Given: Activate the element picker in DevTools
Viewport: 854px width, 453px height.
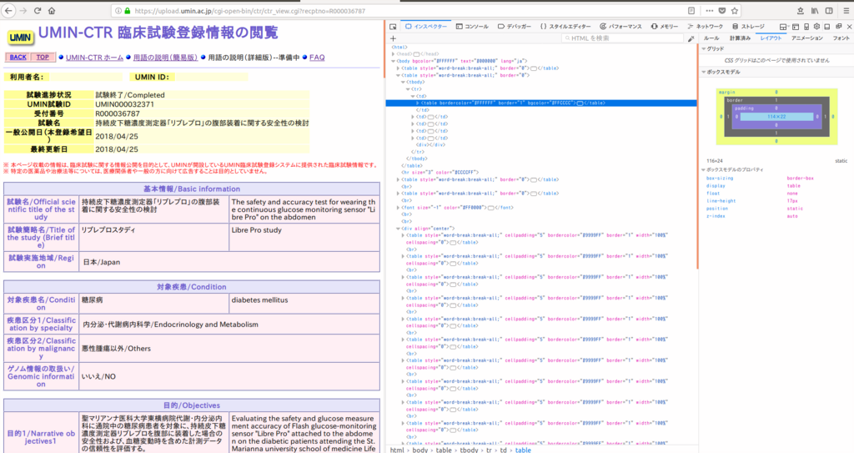Looking at the screenshot, I should (x=393, y=26).
